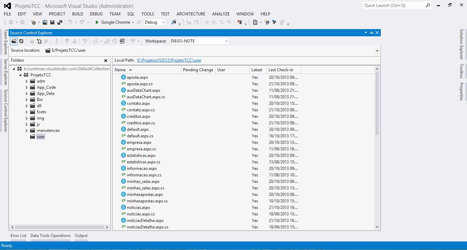The height and width of the screenshot is (250, 467).
Task: Click the pin icon in main toolbar
Action: [274, 22]
